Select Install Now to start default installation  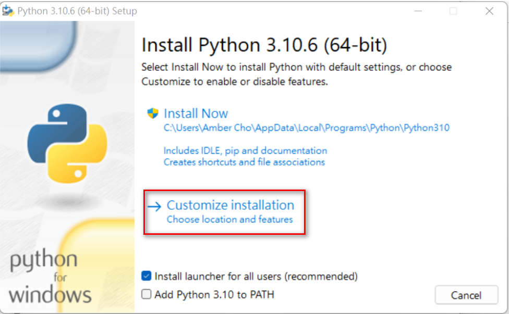[196, 114]
